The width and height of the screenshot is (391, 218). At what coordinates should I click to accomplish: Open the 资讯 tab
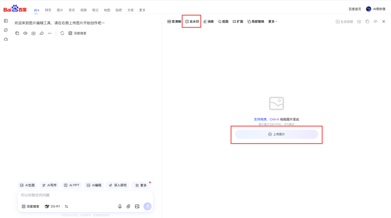[x=72, y=10]
